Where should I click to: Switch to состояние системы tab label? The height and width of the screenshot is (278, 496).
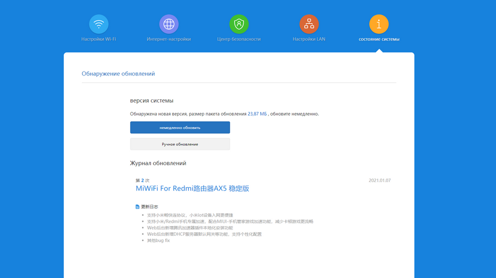[x=379, y=39]
